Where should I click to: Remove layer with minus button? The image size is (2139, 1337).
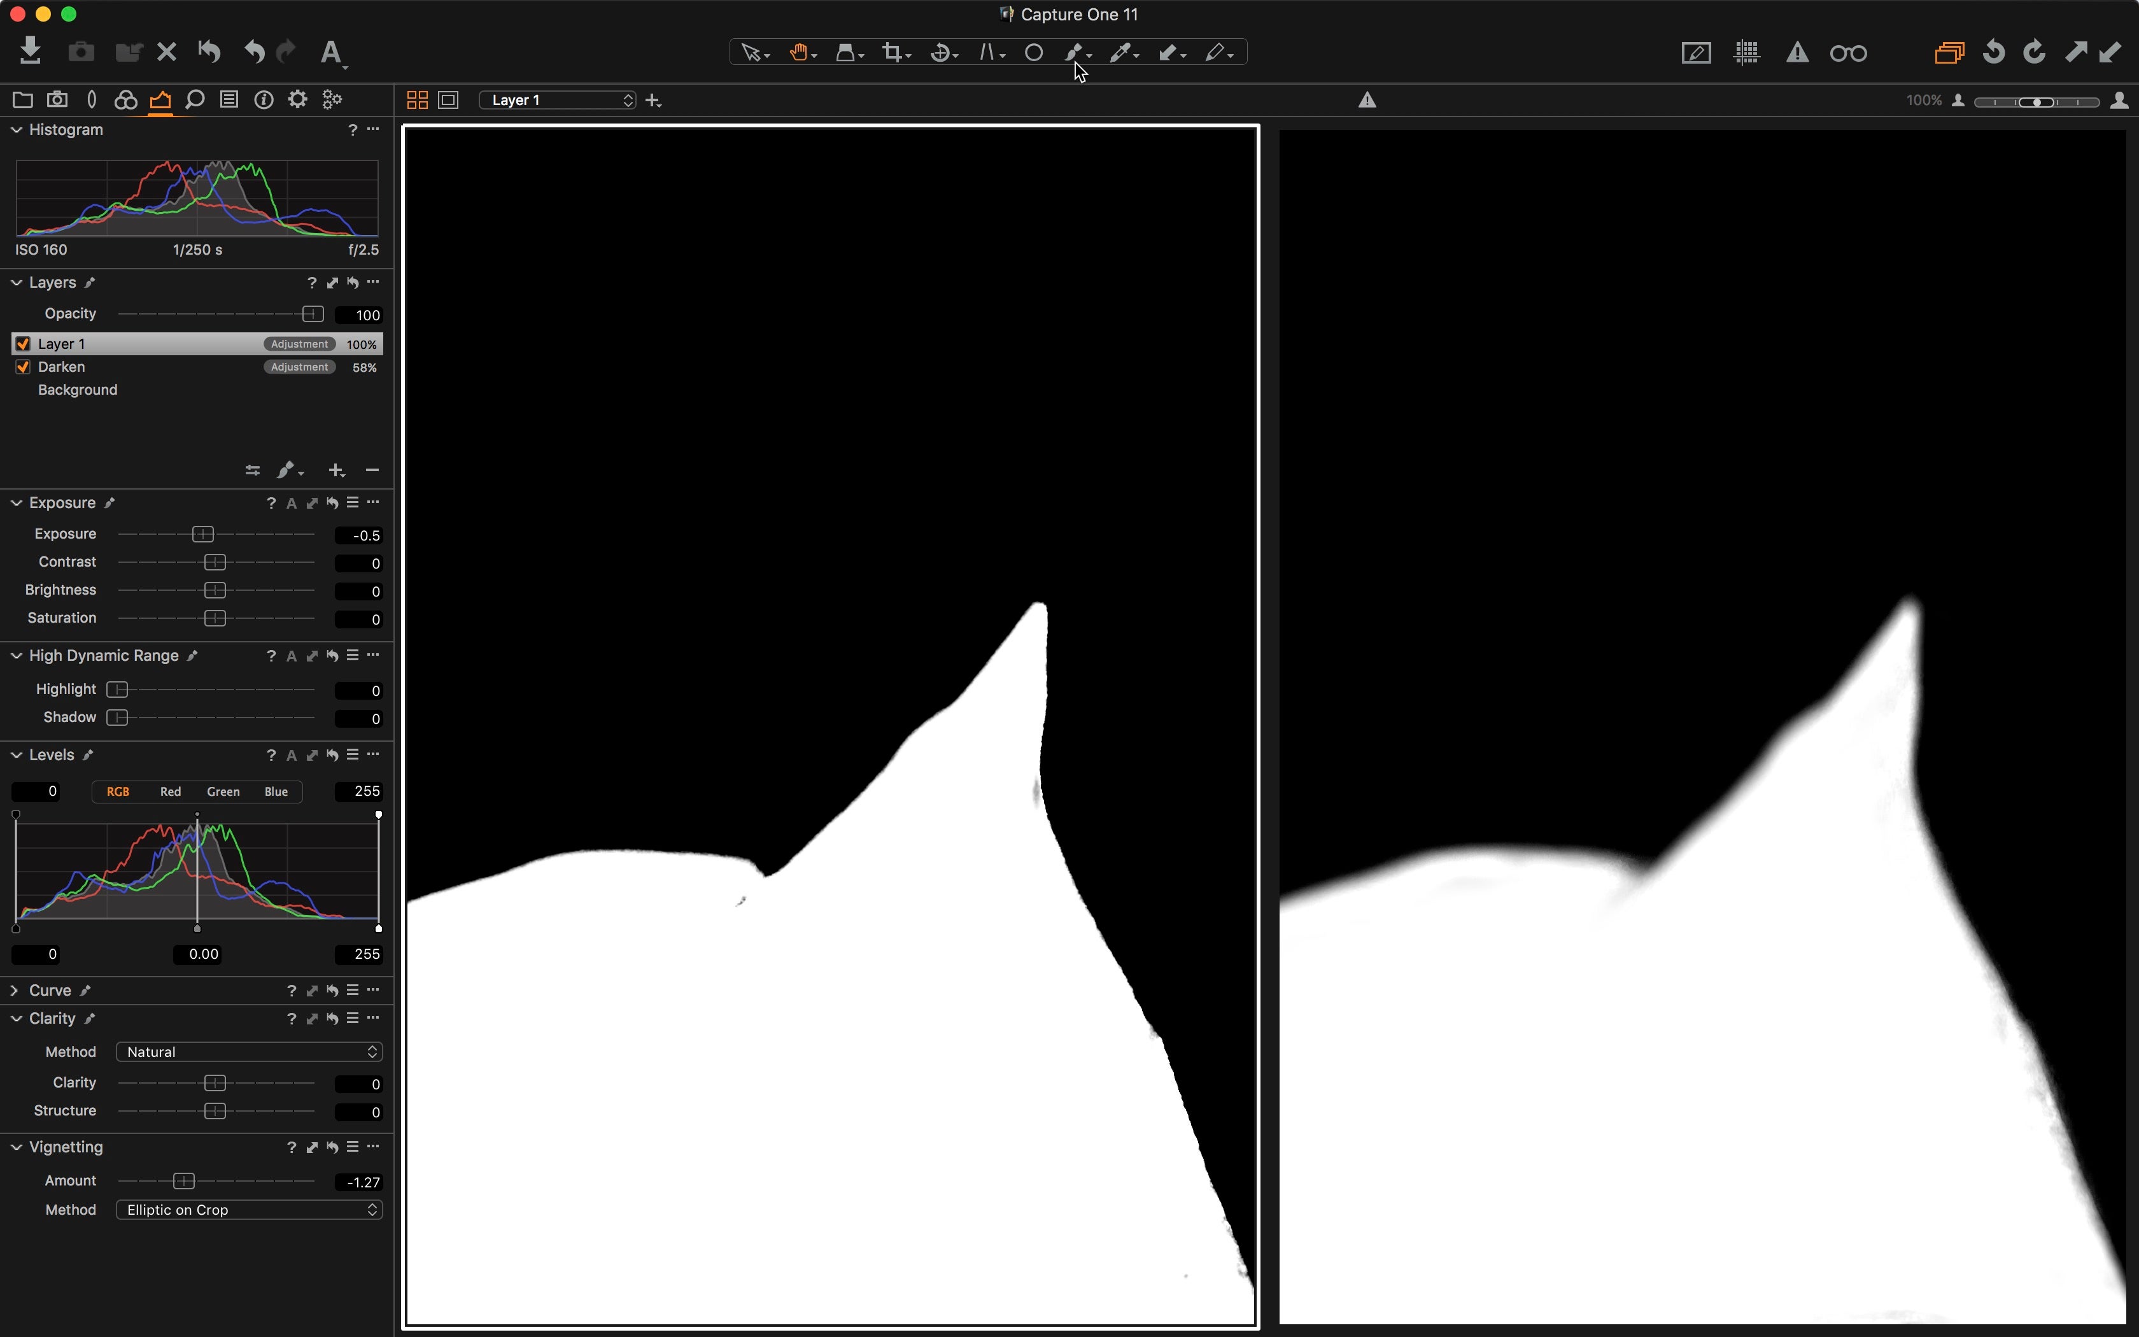[372, 470]
